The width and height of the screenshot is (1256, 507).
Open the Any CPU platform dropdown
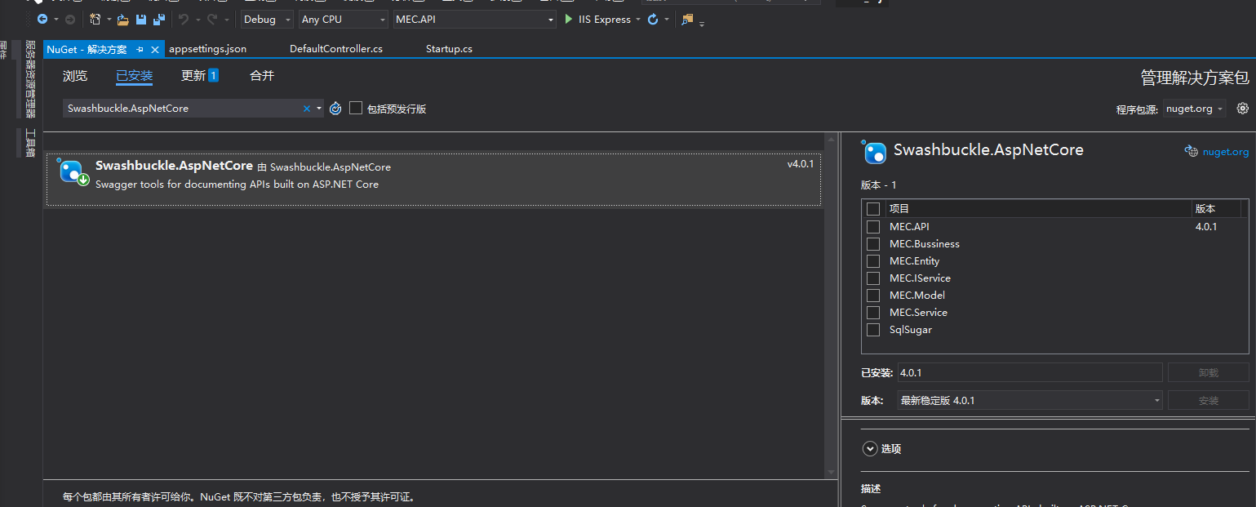pyautogui.click(x=343, y=19)
